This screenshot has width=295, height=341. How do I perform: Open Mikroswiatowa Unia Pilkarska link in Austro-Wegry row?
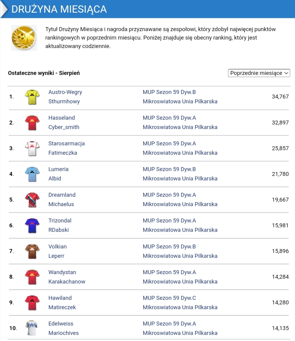pyautogui.click(x=180, y=102)
